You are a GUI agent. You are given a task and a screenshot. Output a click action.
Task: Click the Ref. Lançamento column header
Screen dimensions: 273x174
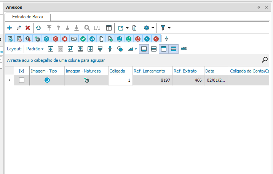[x=149, y=71]
